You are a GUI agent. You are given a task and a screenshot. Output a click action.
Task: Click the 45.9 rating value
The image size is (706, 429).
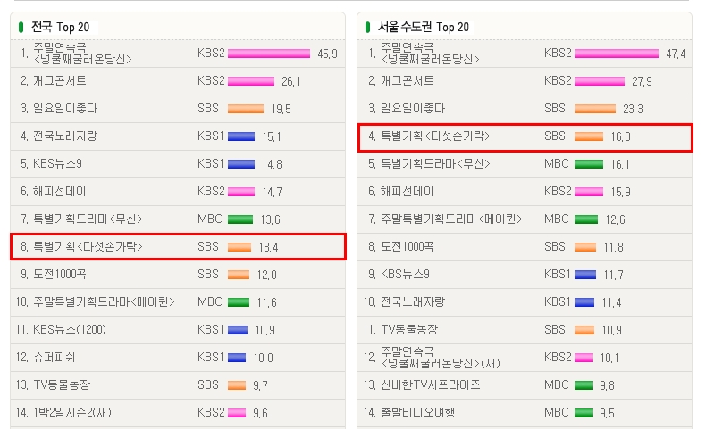(327, 54)
